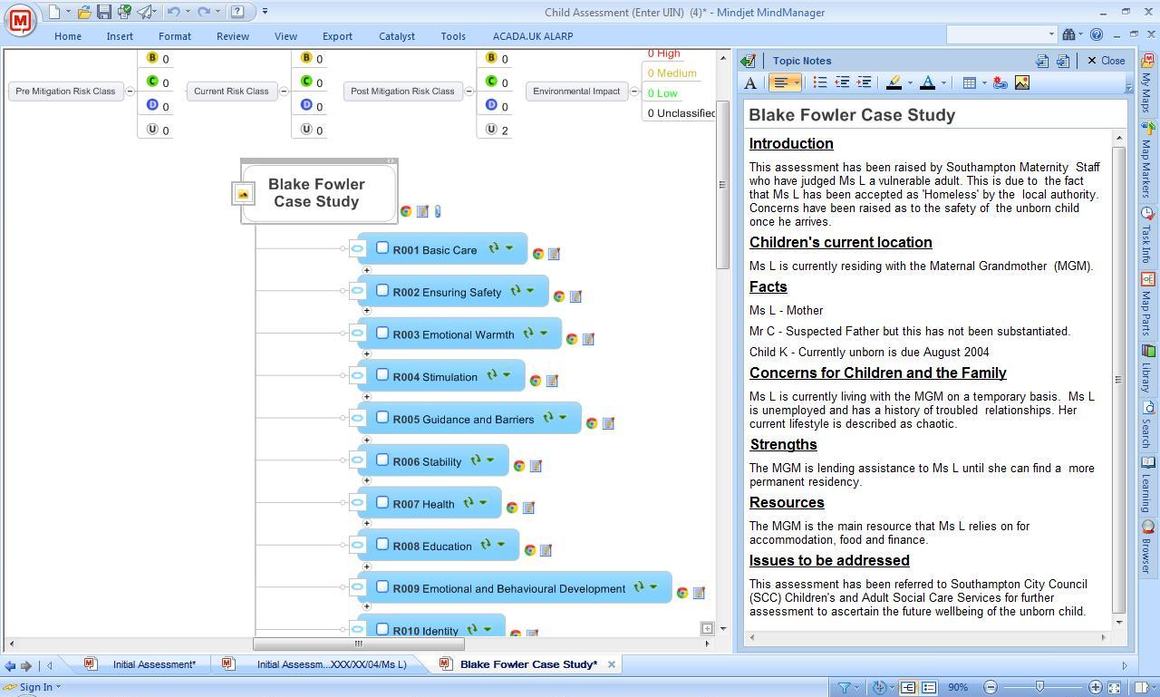The height and width of the screenshot is (697, 1160).
Task: Open the insert table dropdown in Topic Notes
Action: [x=984, y=82]
